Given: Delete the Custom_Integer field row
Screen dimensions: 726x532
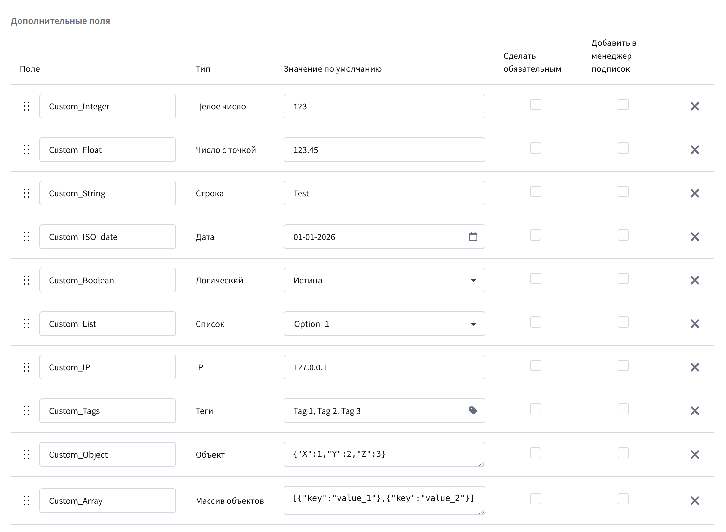Looking at the screenshot, I should (x=694, y=106).
